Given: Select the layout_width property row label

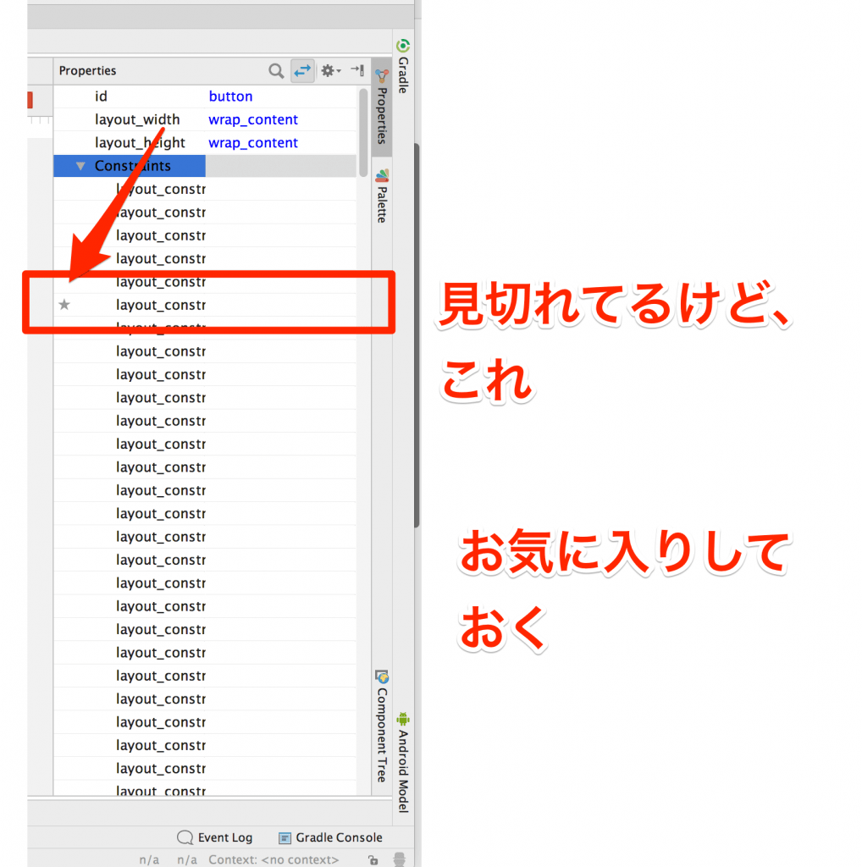Looking at the screenshot, I should tap(137, 119).
